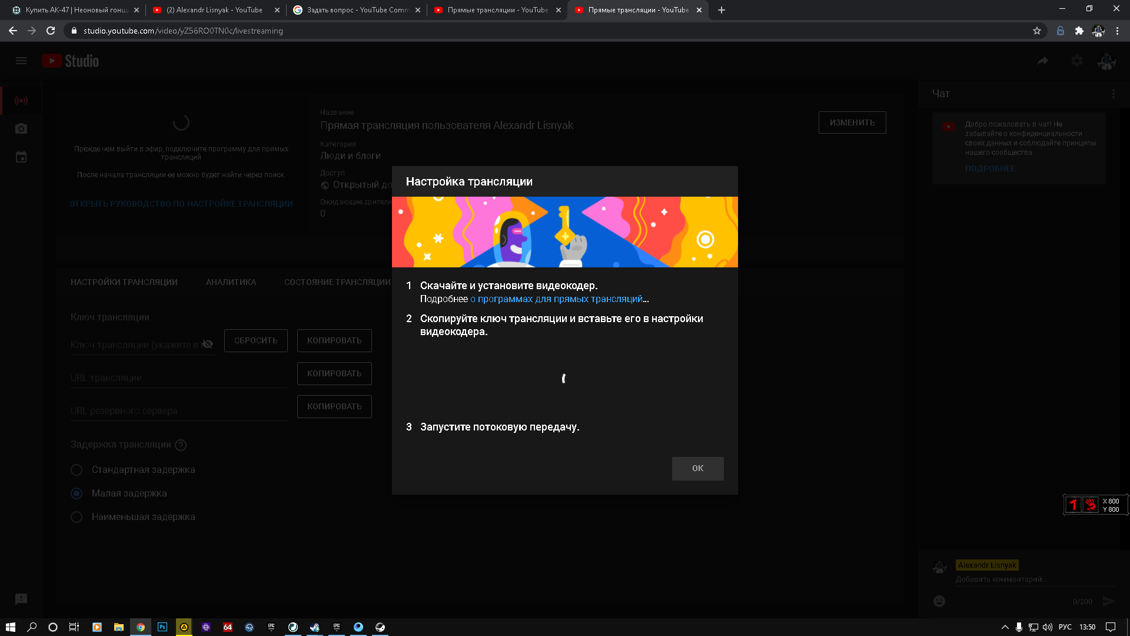Open the chat emoji picker
Viewport: 1130px width, 636px height.
939,601
